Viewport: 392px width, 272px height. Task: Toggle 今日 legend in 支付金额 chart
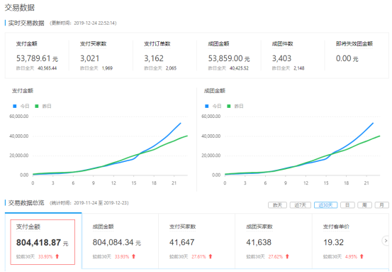click(x=21, y=107)
